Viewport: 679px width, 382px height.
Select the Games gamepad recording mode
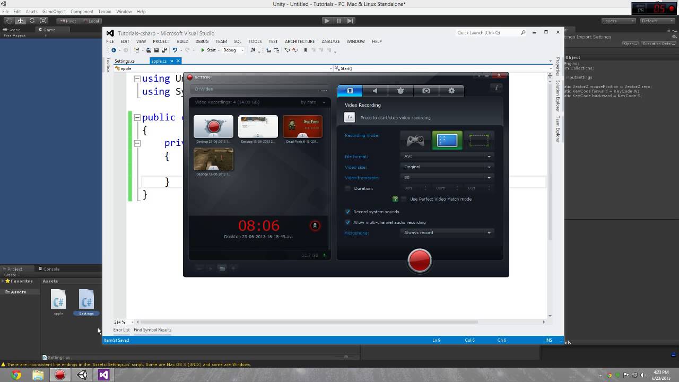(415, 141)
